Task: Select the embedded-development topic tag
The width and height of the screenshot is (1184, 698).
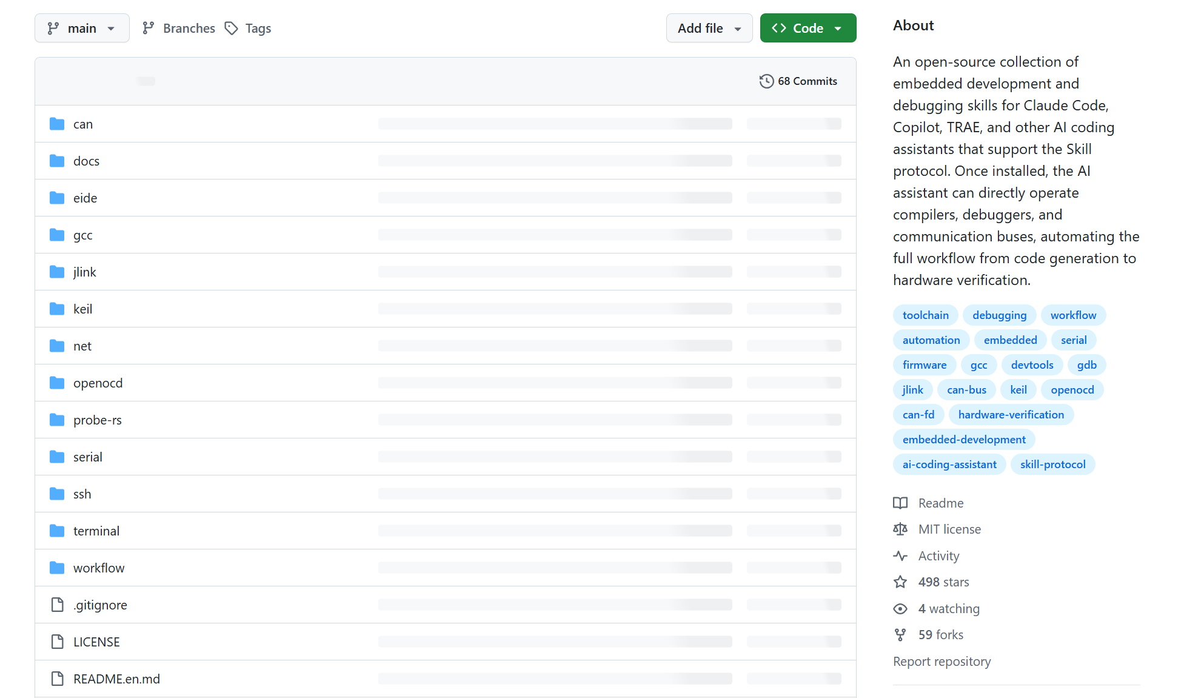Action: tap(964, 440)
